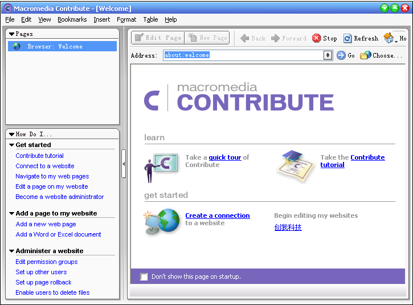Open the Home pages dropdown arrow
This screenshot has width=413, height=305.
396,42
